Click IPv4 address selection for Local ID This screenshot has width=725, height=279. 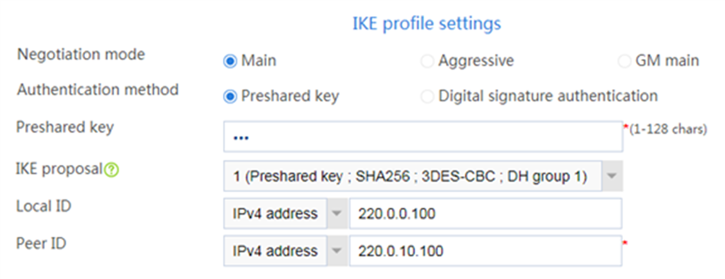point(275,214)
